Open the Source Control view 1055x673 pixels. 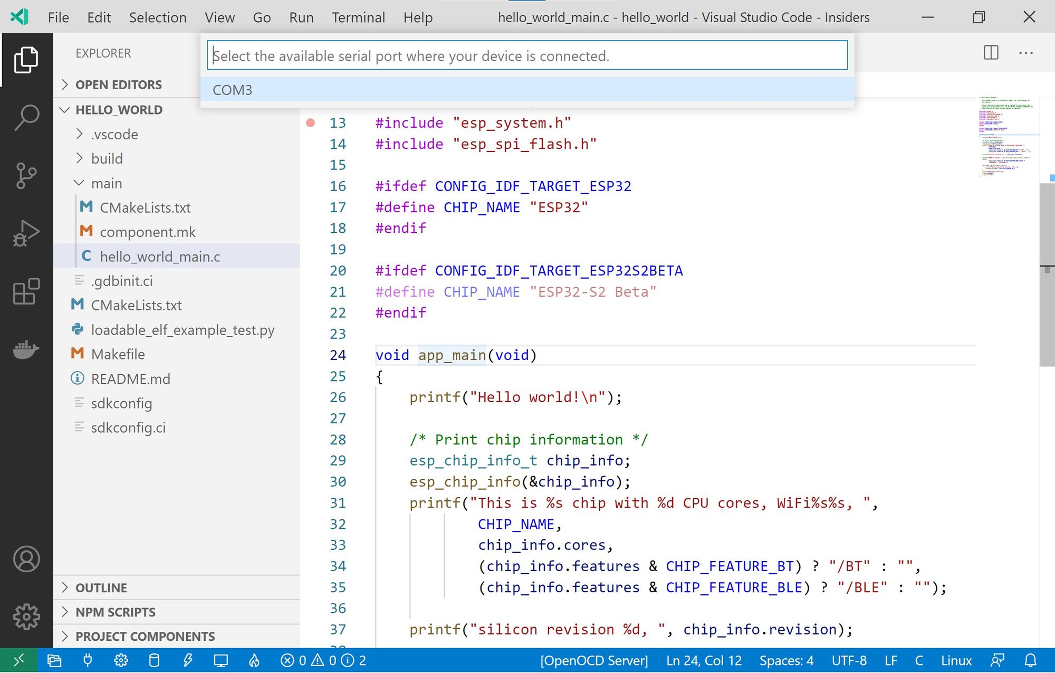[x=26, y=175]
